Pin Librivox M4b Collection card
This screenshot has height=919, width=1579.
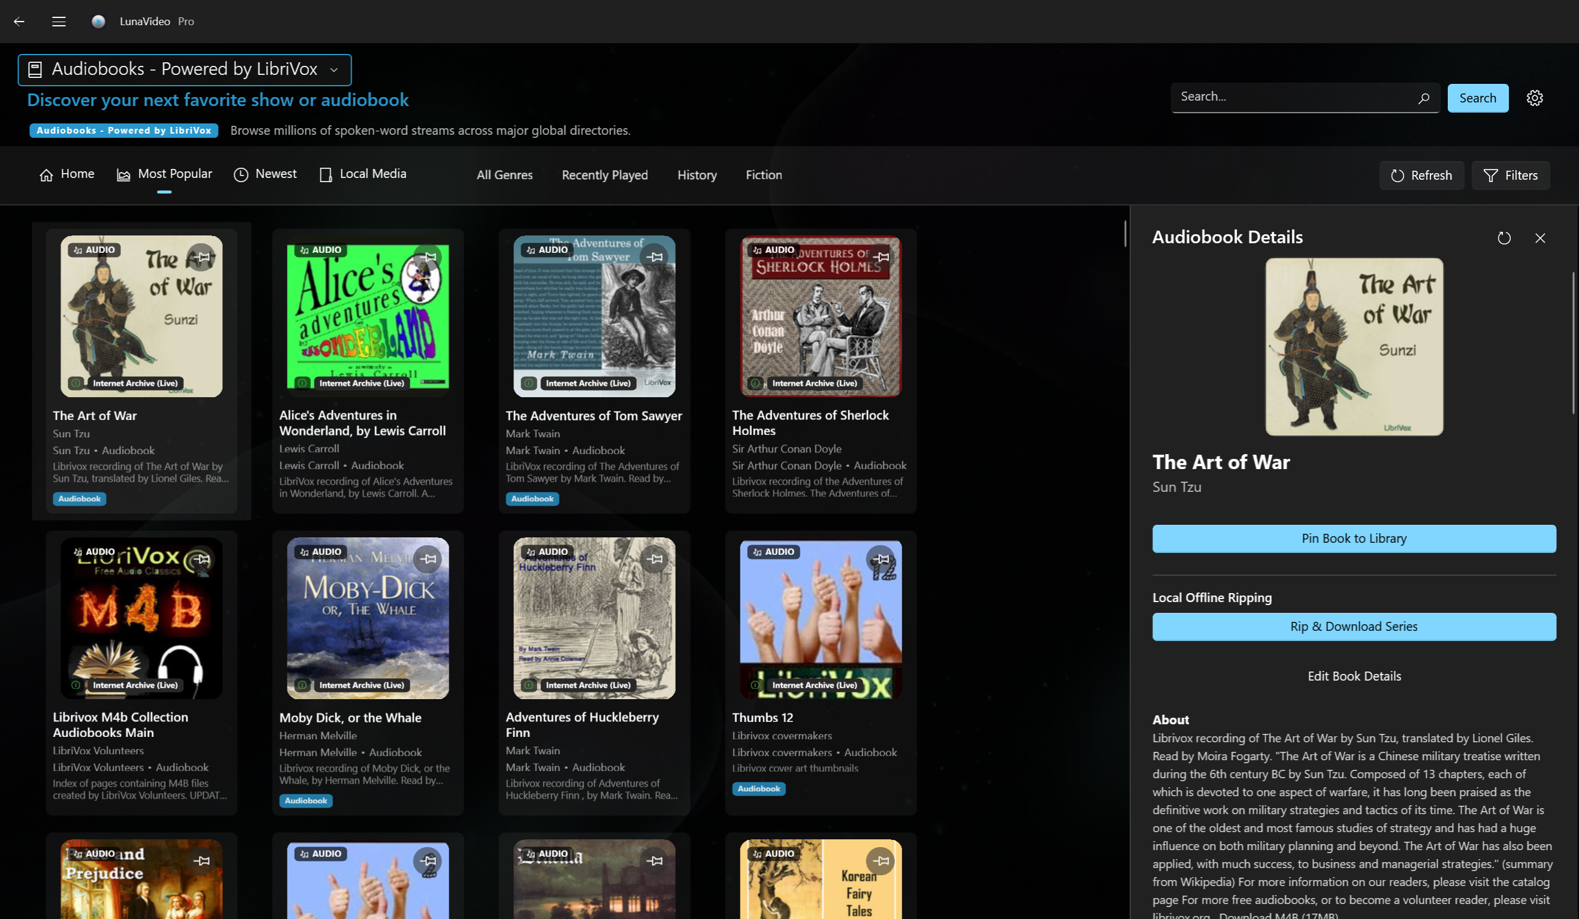(202, 558)
